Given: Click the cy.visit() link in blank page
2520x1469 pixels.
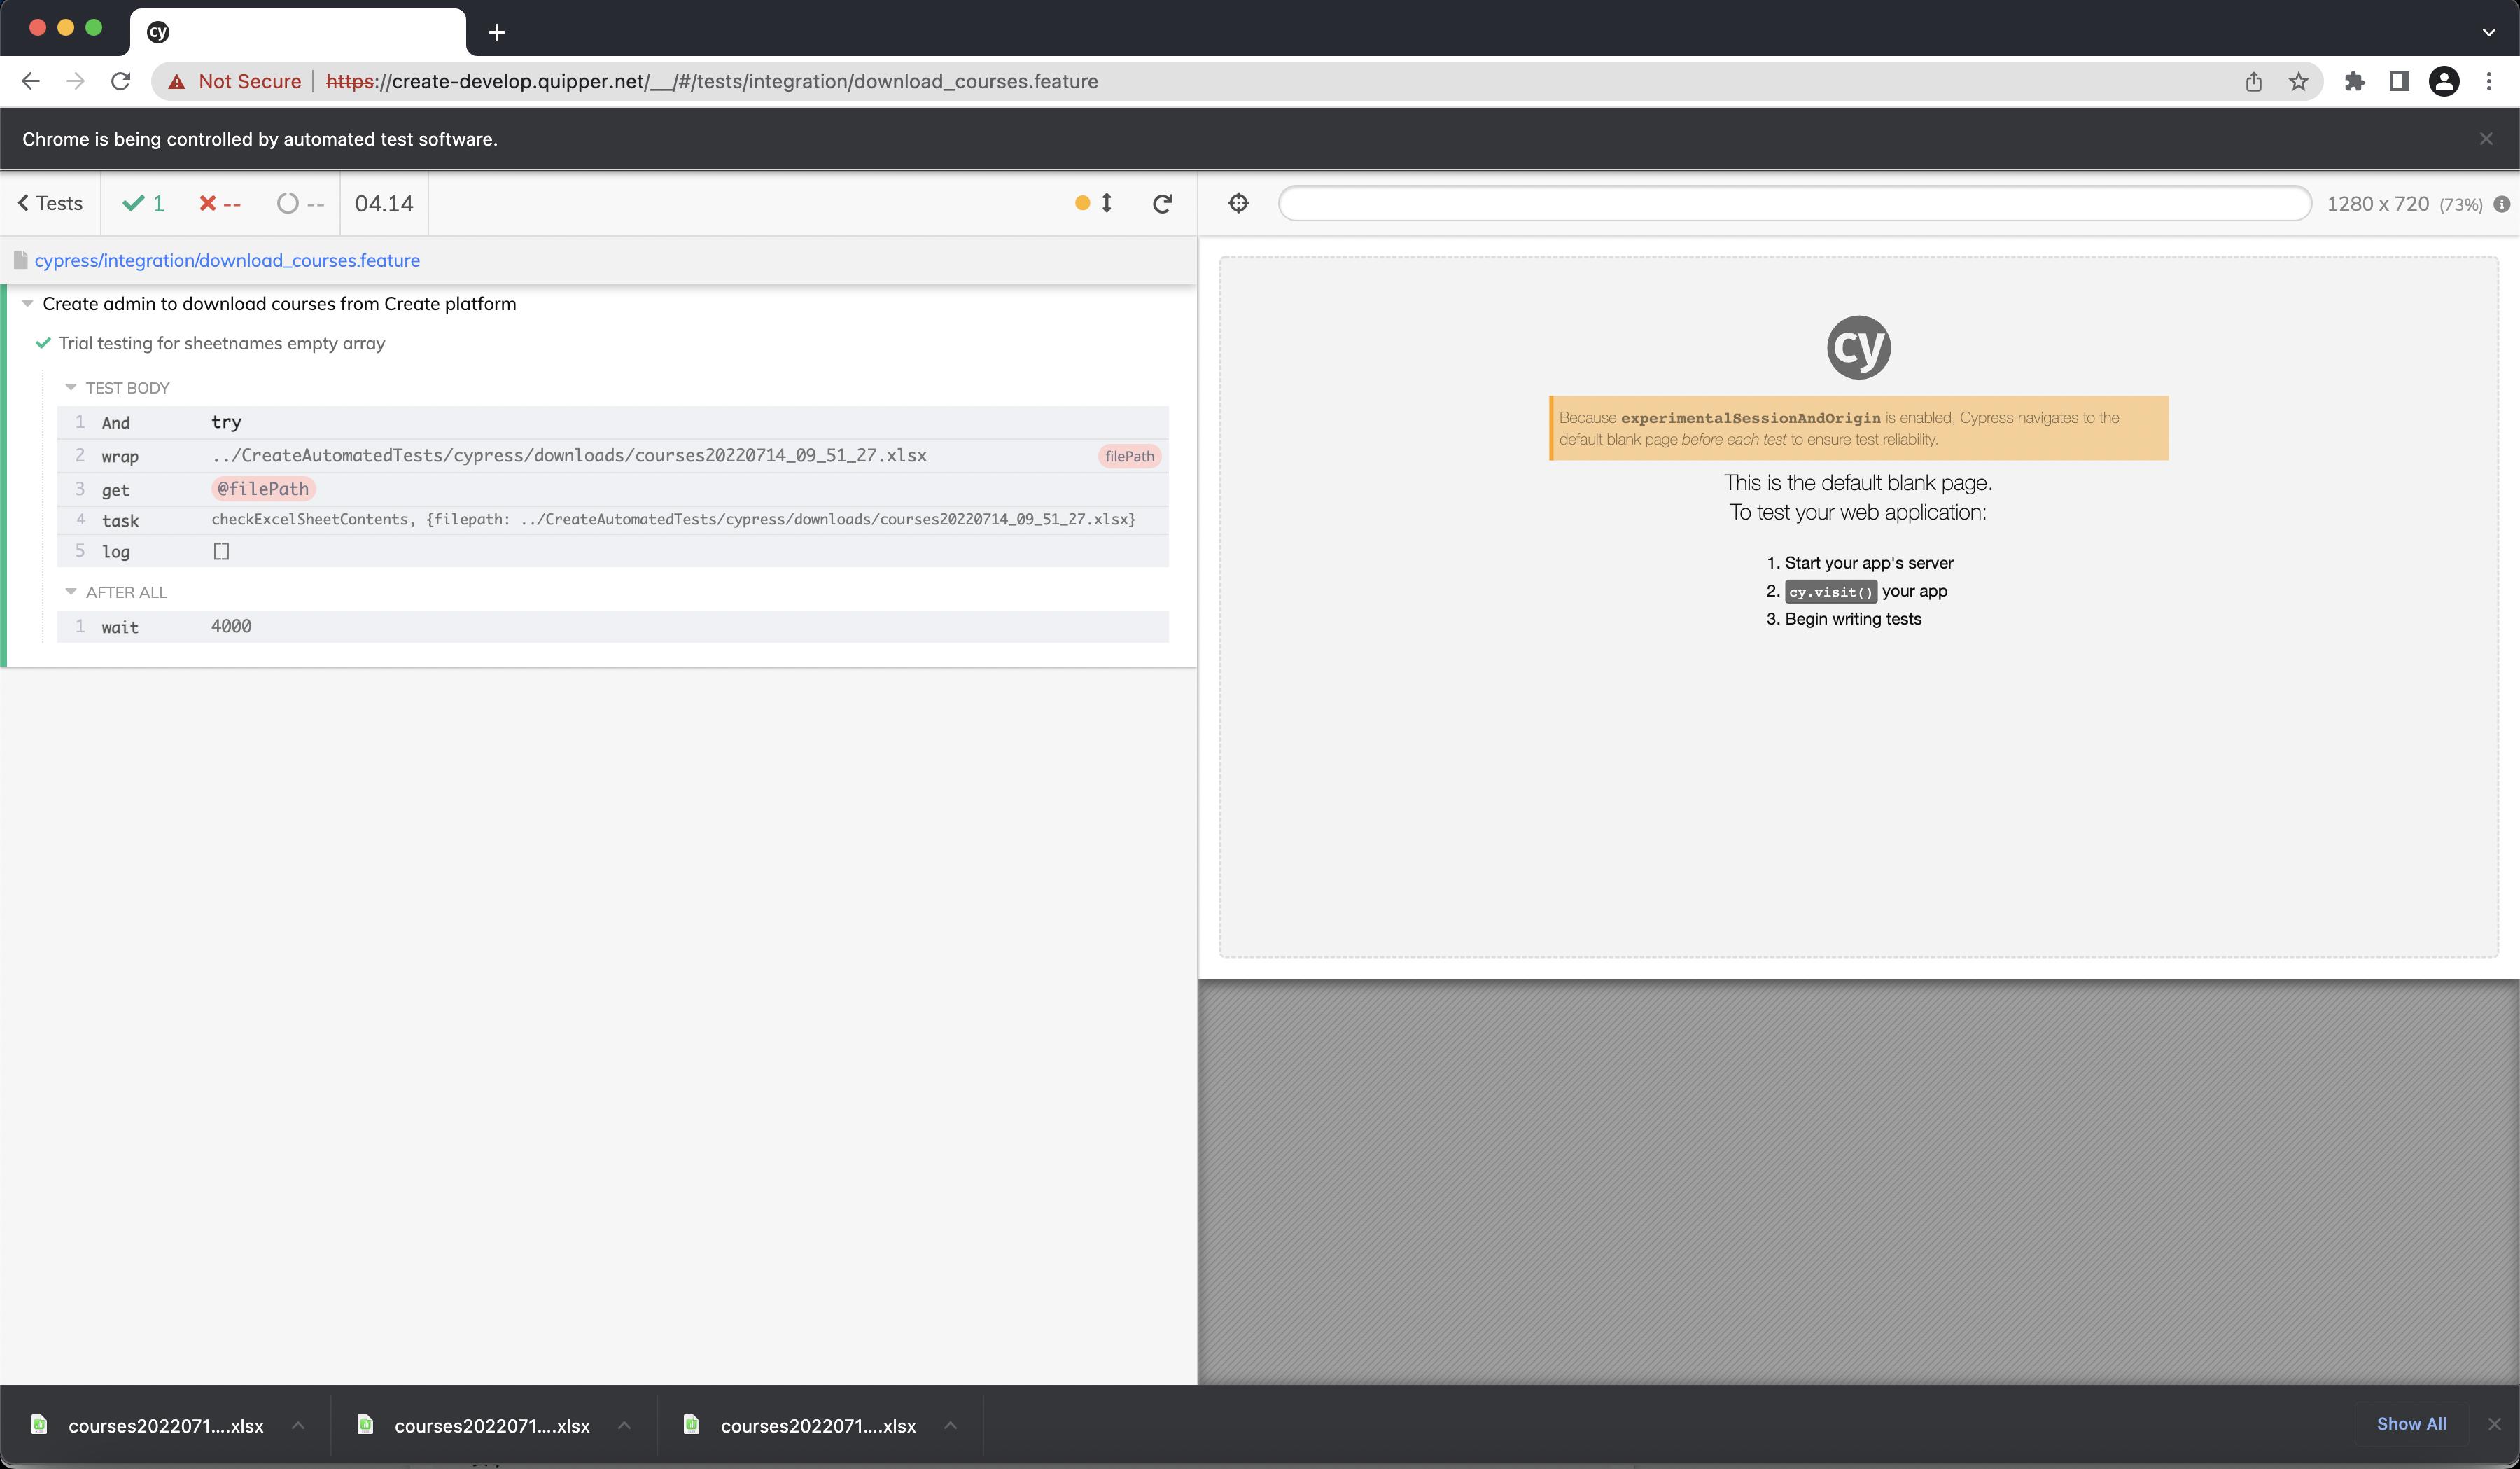Looking at the screenshot, I should click(x=1831, y=591).
